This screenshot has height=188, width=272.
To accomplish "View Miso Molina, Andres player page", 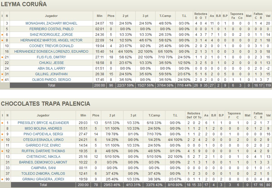I will click(43, 129).
